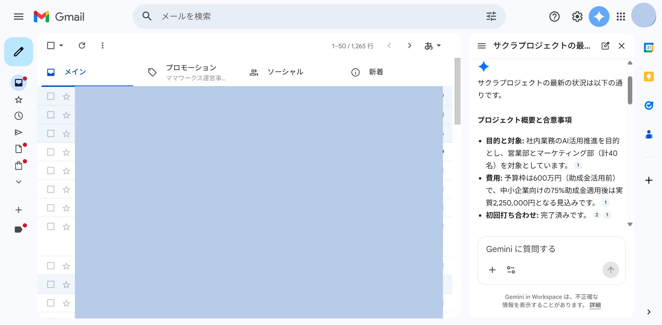The height and width of the screenshot is (325, 662).
Task: Open the select-emails dropdown arrow
Action: point(60,45)
